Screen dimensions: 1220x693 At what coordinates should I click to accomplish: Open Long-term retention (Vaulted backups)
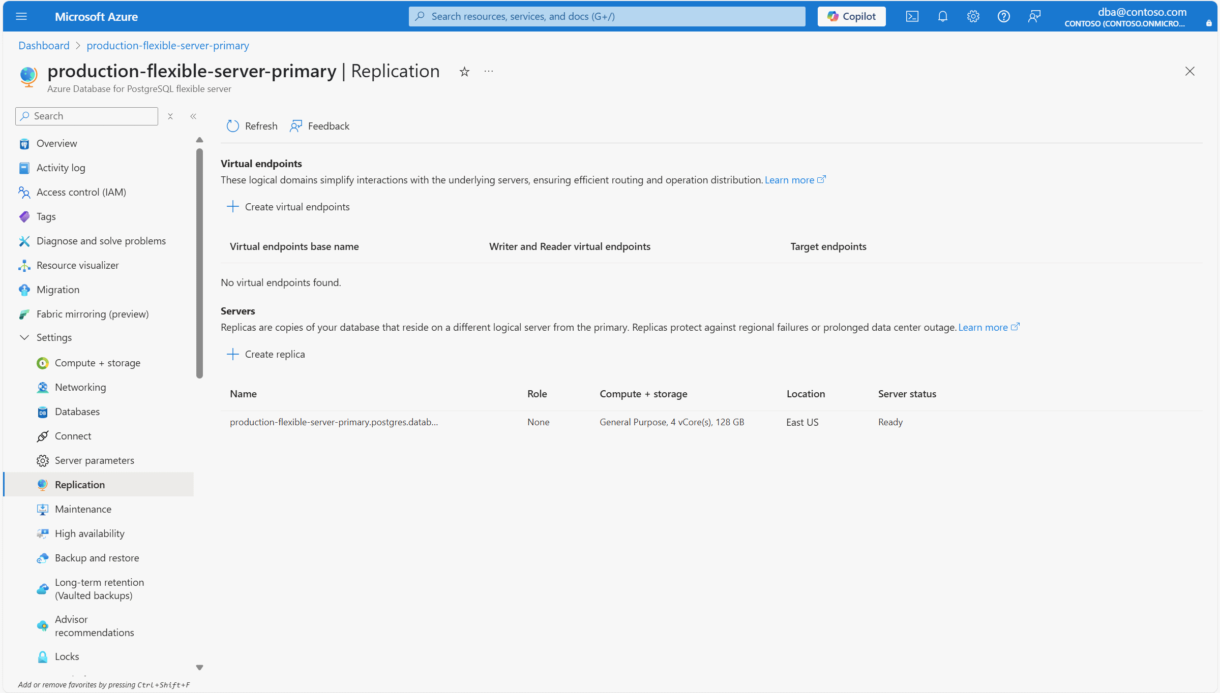(99, 589)
